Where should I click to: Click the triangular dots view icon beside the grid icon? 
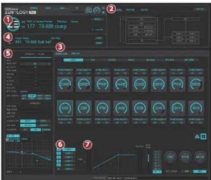pyautogui.click(x=197, y=136)
